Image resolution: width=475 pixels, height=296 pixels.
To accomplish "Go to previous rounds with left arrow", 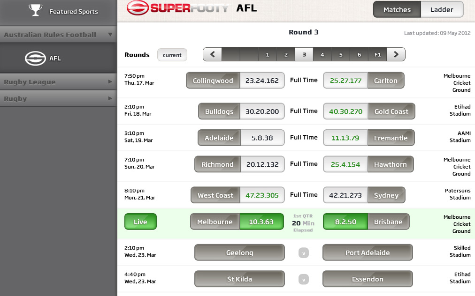I will (x=212, y=54).
